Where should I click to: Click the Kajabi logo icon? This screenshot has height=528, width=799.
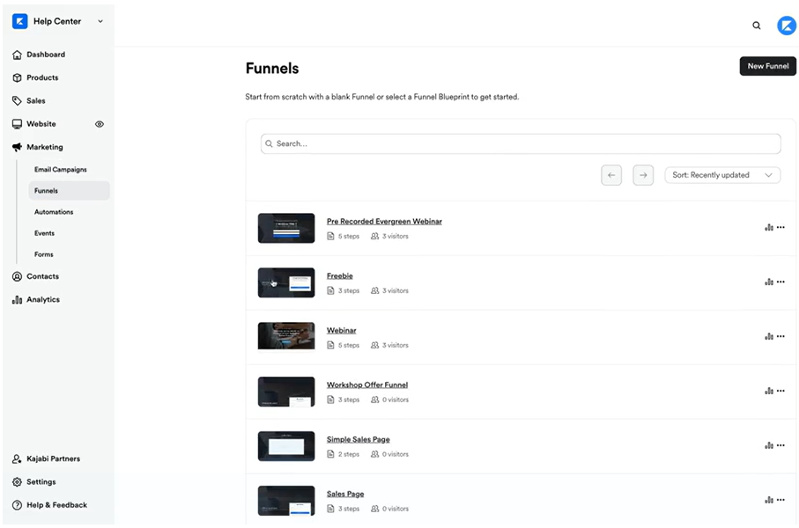click(x=19, y=21)
